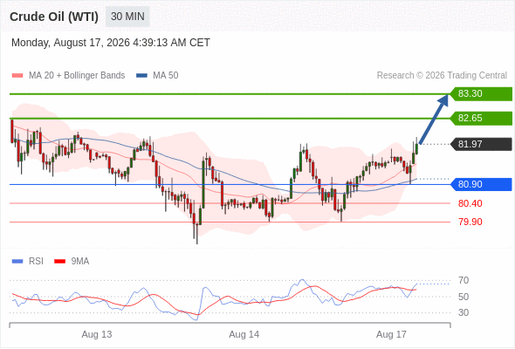Click the blue MA 50 legend swatch
The width and height of the screenshot is (515, 349).
pyautogui.click(x=142, y=76)
